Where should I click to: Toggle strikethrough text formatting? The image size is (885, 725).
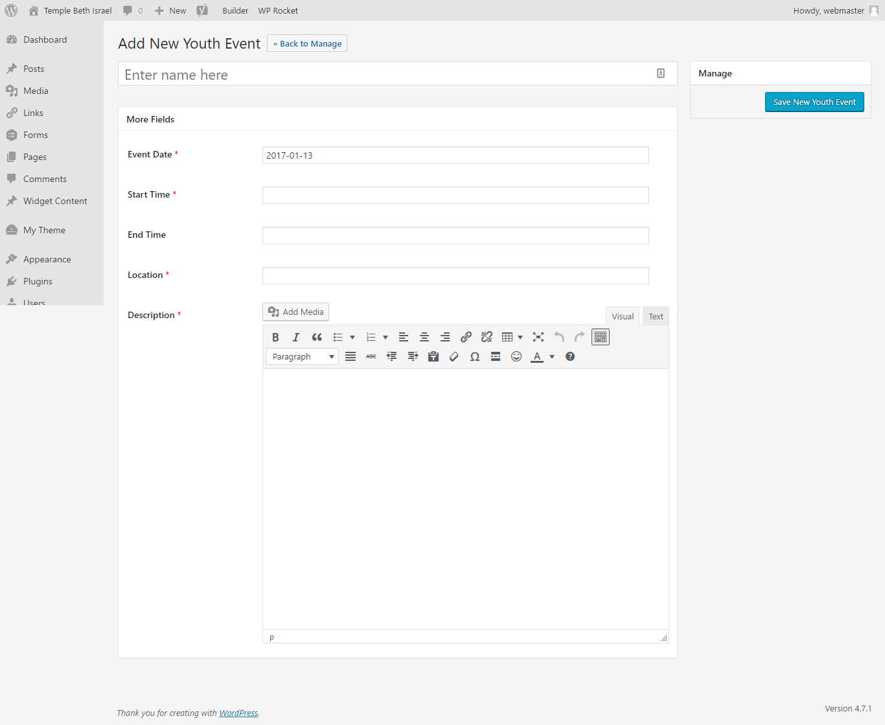click(371, 356)
